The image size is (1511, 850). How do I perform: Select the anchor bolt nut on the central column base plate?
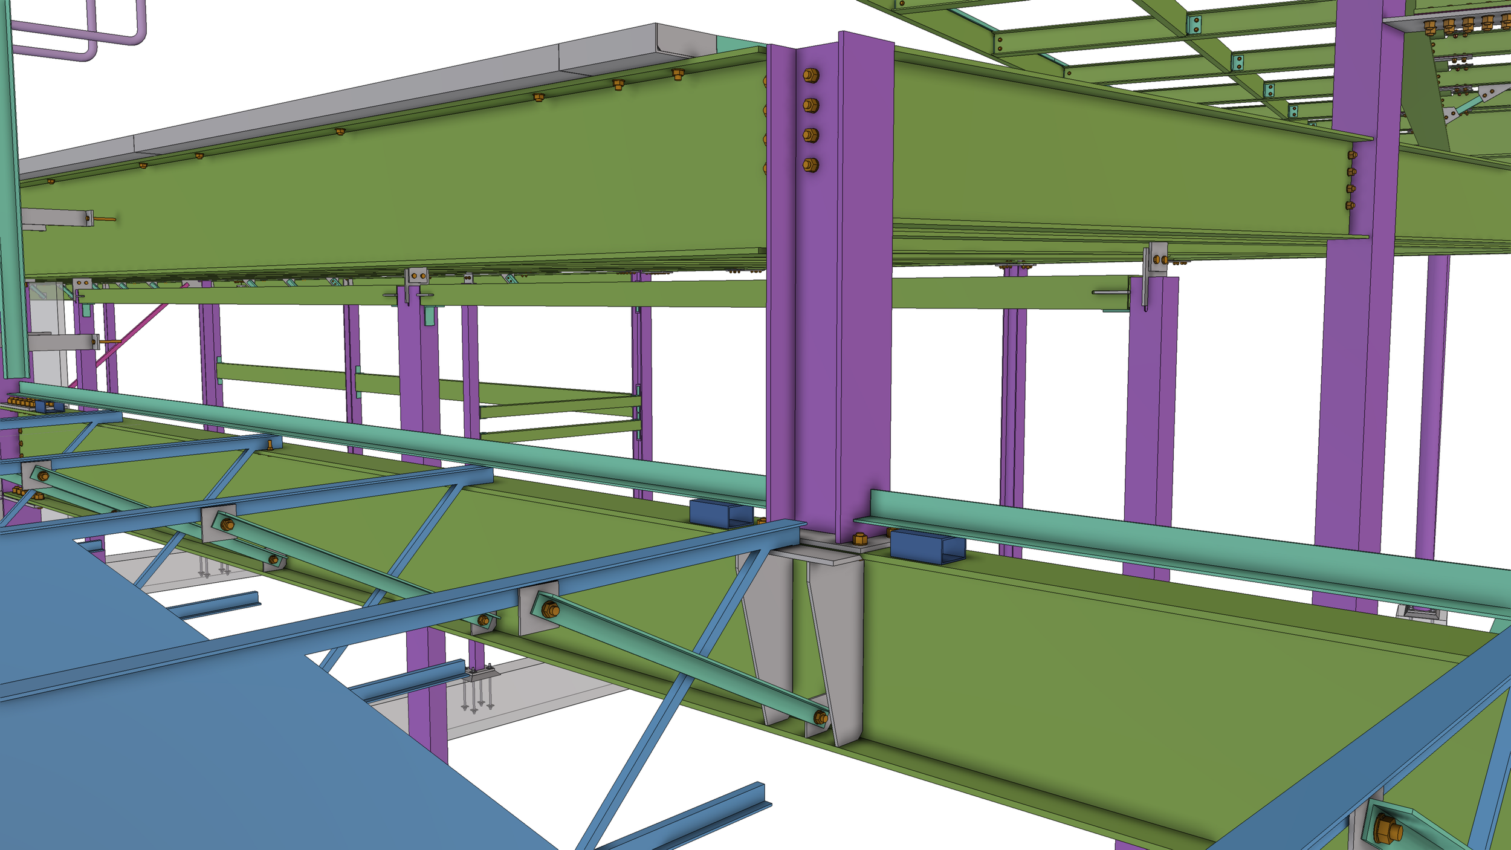859,538
